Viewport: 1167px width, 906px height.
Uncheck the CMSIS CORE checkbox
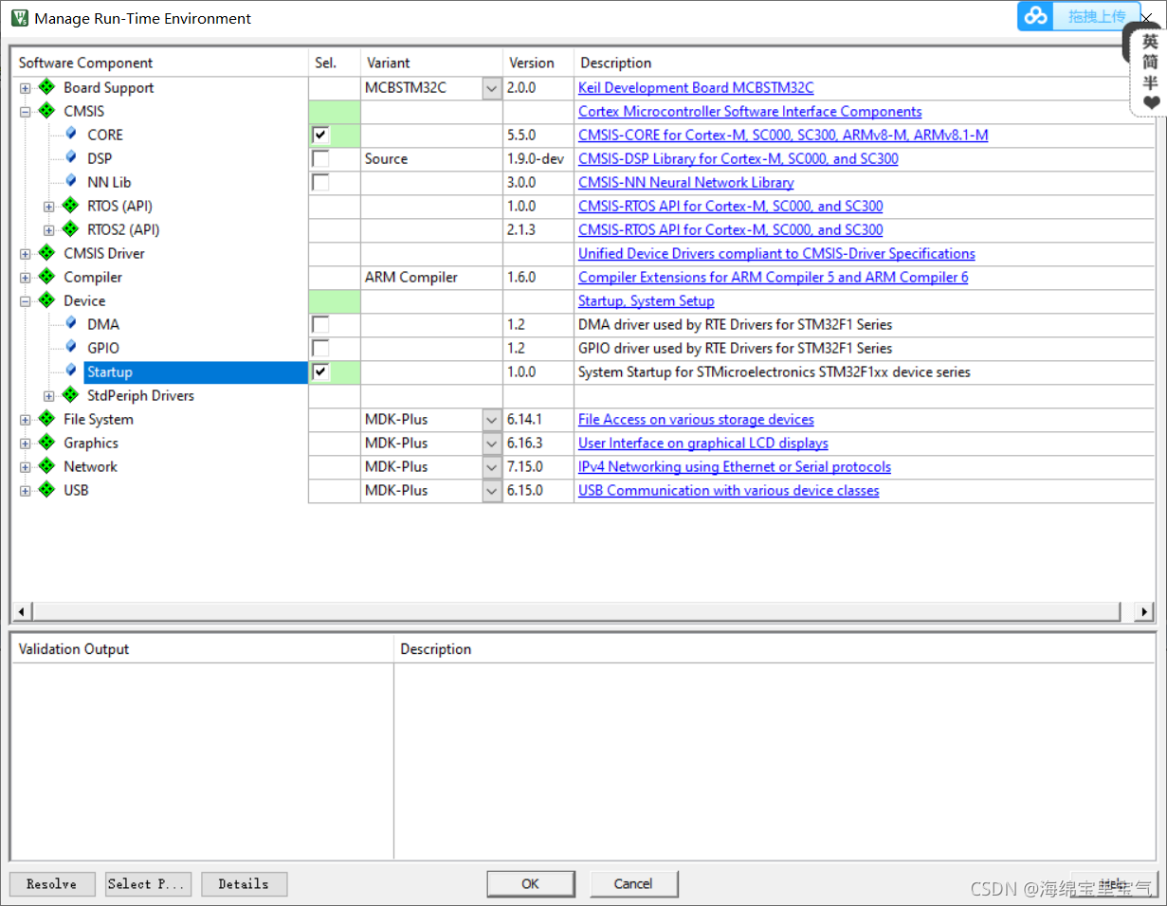pyautogui.click(x=320, y=135)
